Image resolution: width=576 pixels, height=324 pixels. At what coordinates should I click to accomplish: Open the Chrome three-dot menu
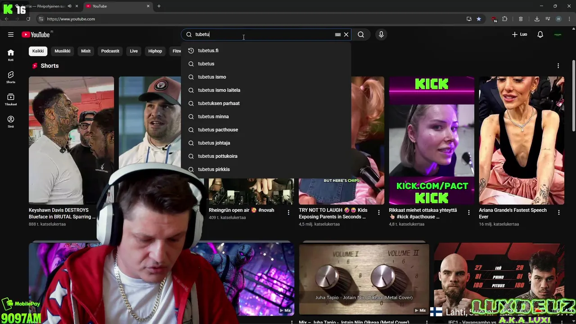point(570,19)
